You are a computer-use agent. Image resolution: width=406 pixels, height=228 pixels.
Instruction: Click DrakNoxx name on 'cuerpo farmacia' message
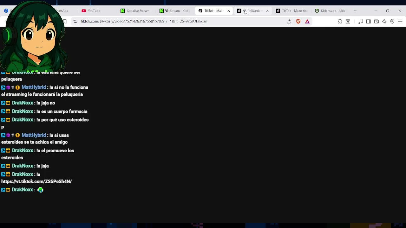click(x=23, y=111)
